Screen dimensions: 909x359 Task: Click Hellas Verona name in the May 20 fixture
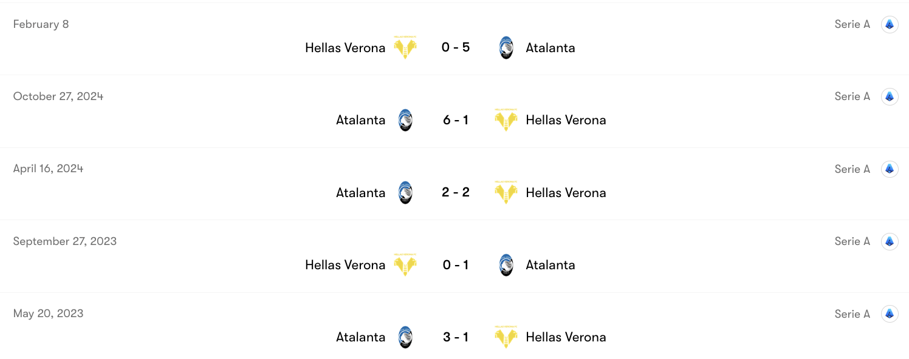pos(566,337)
